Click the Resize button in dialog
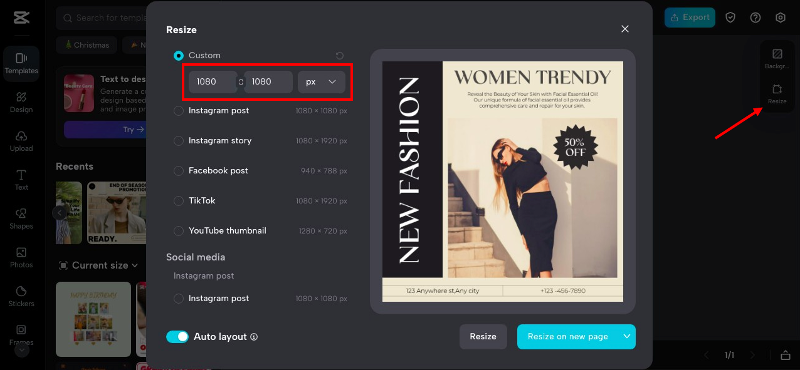The height and width of the screenshot is (370, 800). pyautogui.click(x=483, y=337)
